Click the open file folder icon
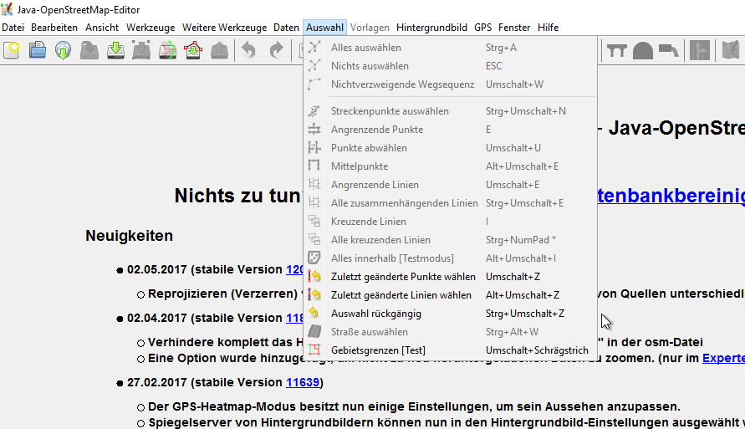Viewport: 745px width, 429px height. coord(38,50)
